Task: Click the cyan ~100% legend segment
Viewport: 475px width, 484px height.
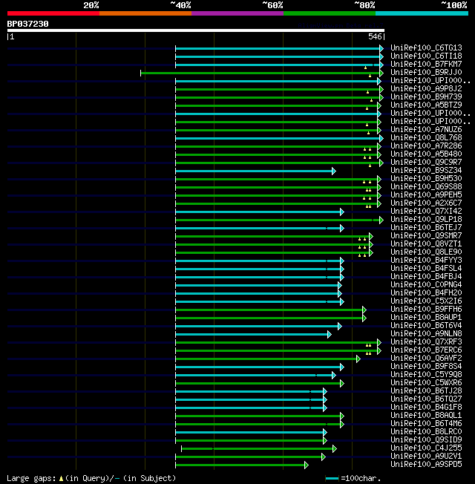Action: point(422,13)
